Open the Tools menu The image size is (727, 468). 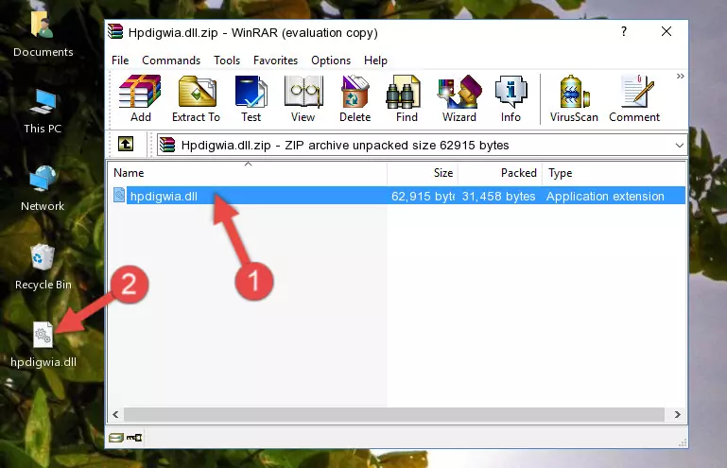coord(227,61)
